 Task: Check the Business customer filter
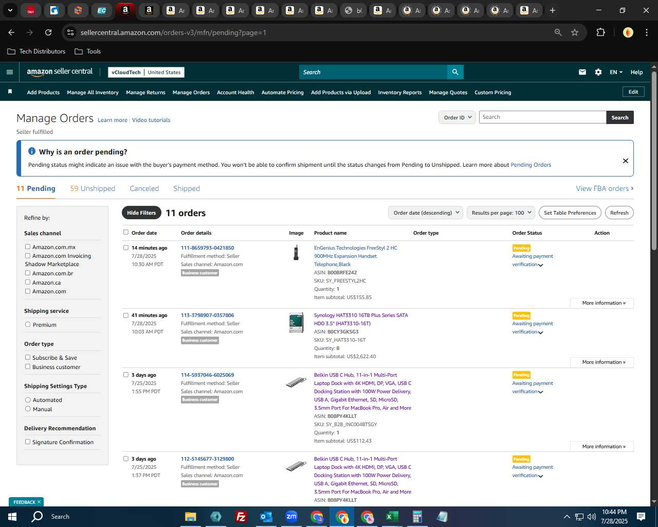point(28,367)
